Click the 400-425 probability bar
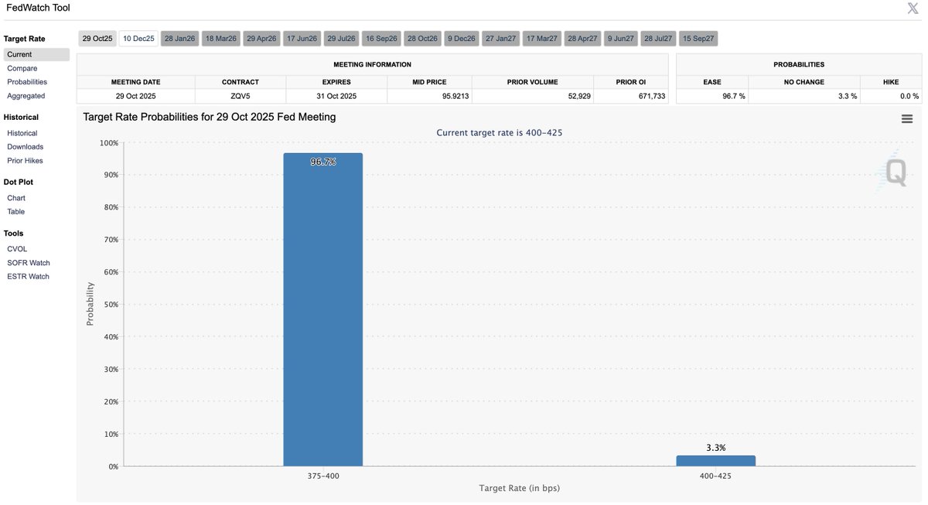This screenshot has width=928, height=505. tap(715, 461)
